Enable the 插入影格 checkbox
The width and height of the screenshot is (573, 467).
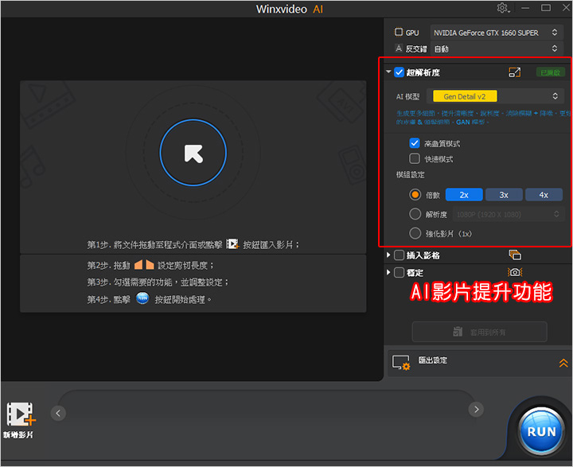(399, 255)
